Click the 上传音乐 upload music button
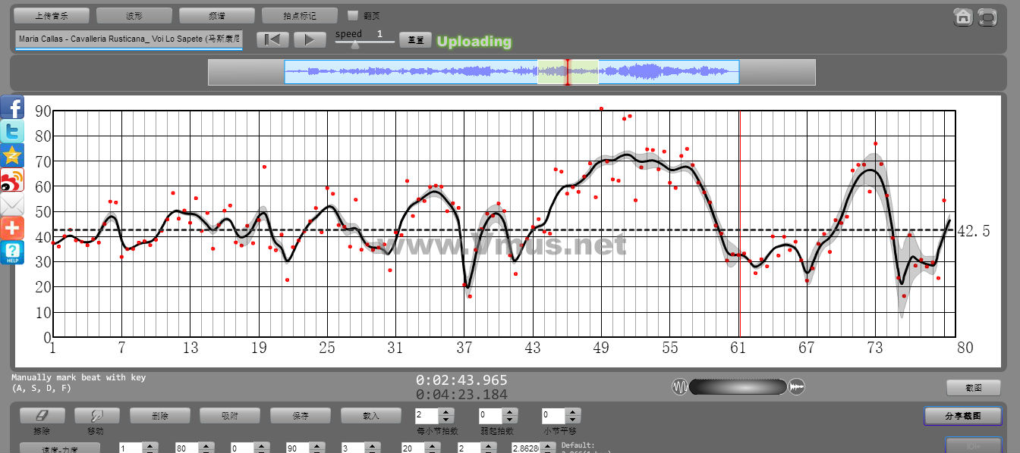The height and width of the screenshot is (453, 1020). (x=52, y=15)
